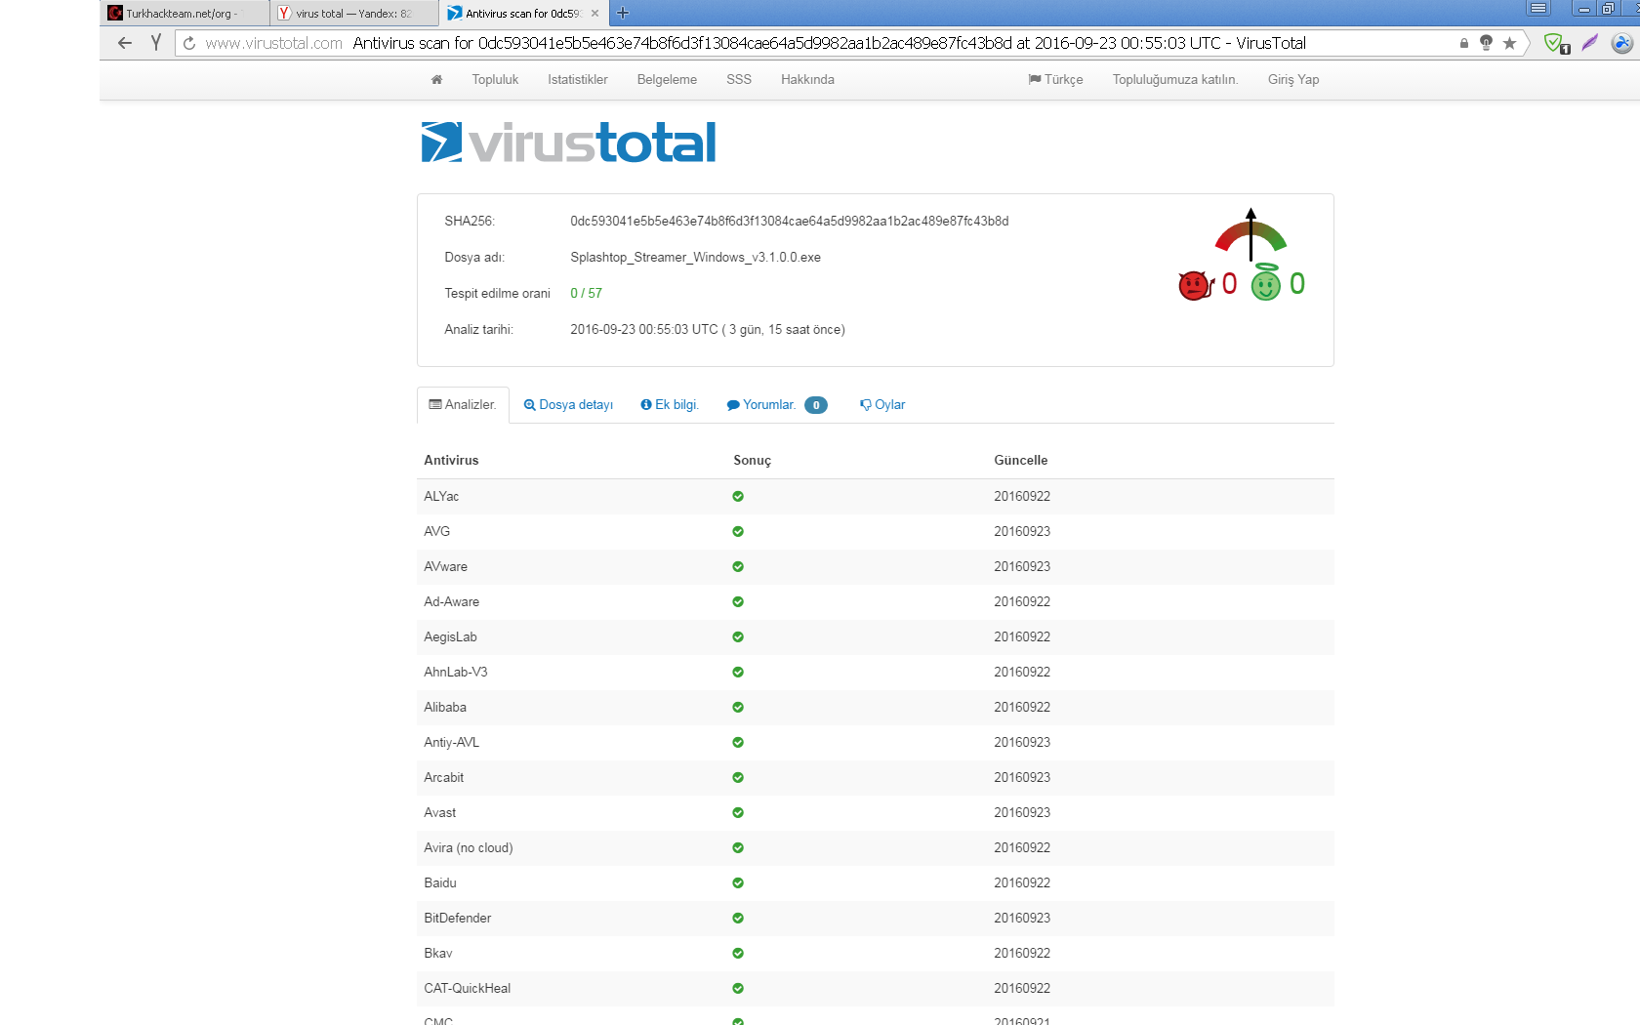This screenshot has height=1025, width=1640.
Task: Open Belgeleme menu item
Action: 667,80
